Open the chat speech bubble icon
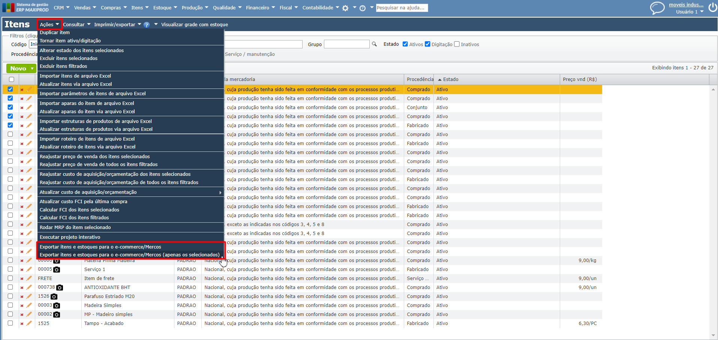This screenshot has width=718, height=340. pos(657,8)
